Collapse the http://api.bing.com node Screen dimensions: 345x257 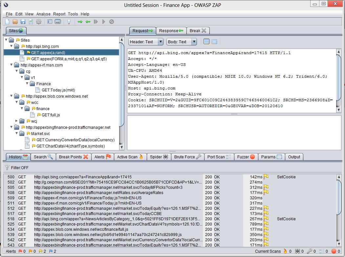point(11,46)
